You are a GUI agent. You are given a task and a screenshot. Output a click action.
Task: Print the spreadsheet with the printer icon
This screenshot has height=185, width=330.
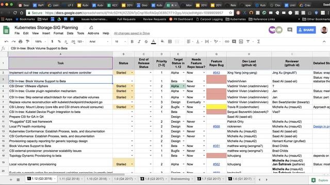pos(21,42)
